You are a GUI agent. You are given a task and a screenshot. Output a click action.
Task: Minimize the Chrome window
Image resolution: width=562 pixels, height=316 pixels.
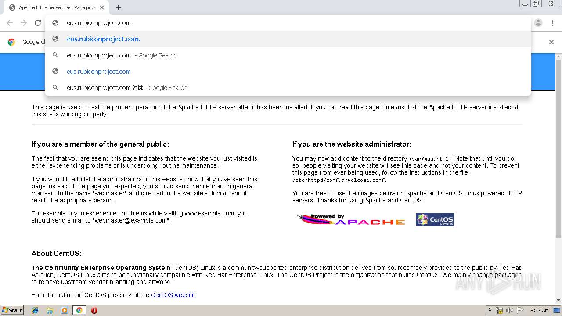pos(525,4)
